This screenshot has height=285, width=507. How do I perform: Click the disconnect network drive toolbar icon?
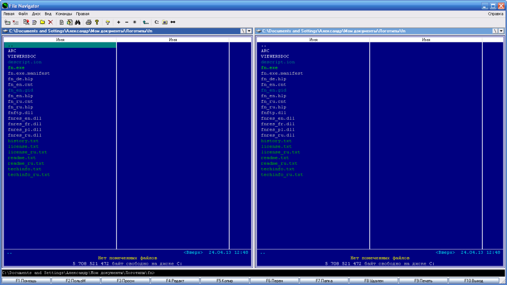[x=15, y=22]
